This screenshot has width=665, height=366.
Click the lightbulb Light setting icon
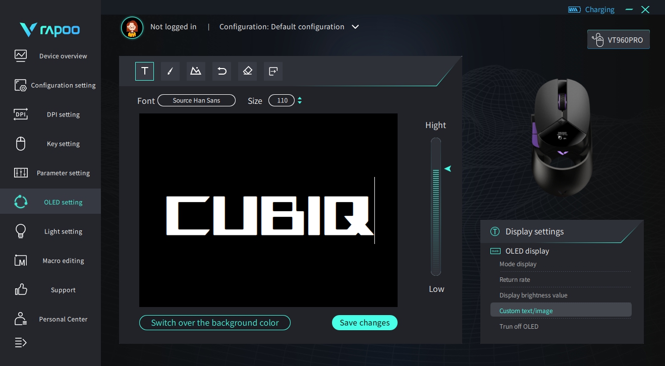click(21, 231)
